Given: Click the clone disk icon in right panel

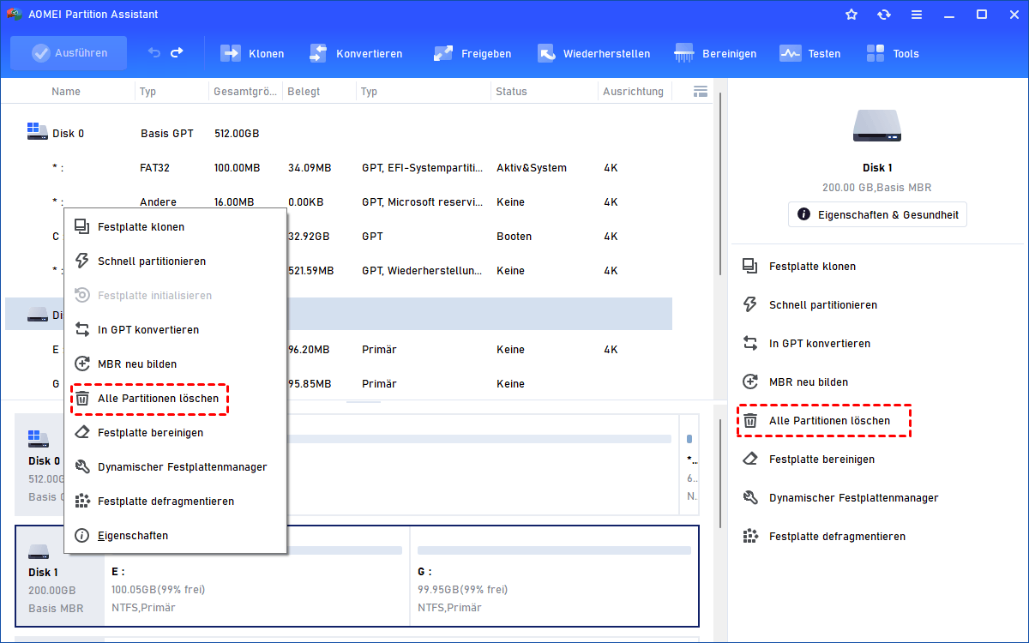Looking at the screenshot, I should click(x=750, y=267).
